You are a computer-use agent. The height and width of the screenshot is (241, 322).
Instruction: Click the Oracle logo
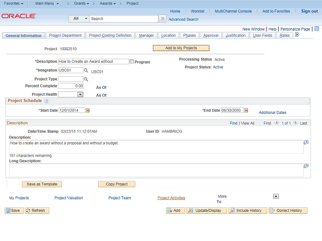click(19, 16)
